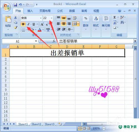This screenshot has width=139, height=132.
Task: Select the Format Painter brush icon
Action: pyautogui.click(x=16, y=27)
